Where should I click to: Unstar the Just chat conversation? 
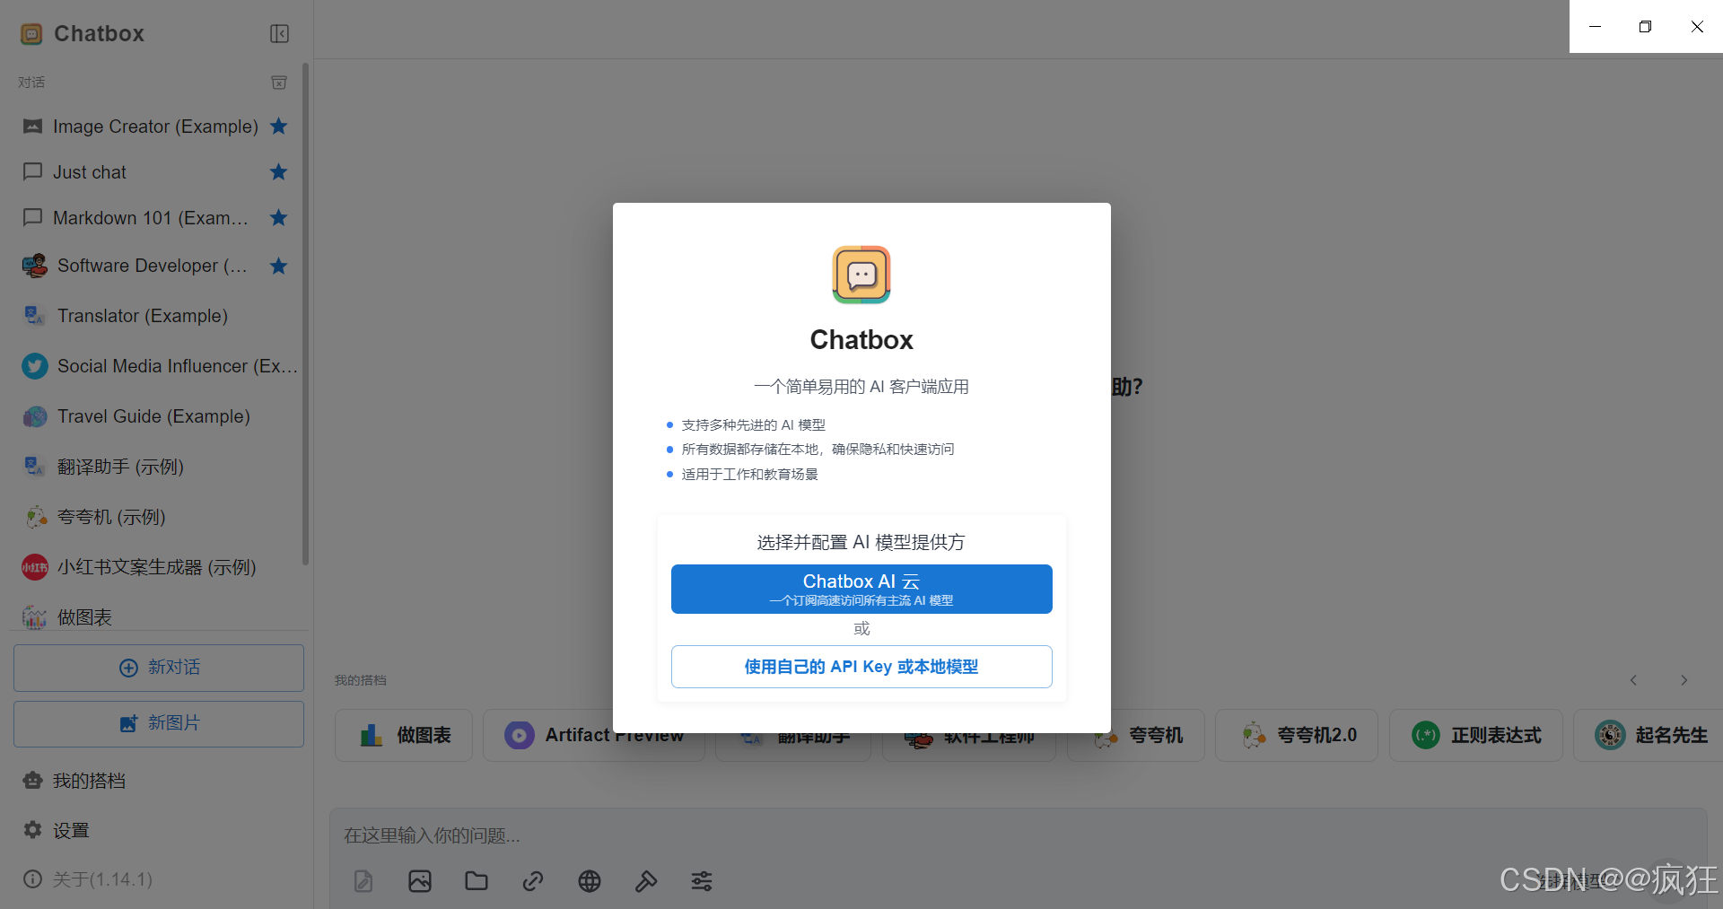point(278,172)
